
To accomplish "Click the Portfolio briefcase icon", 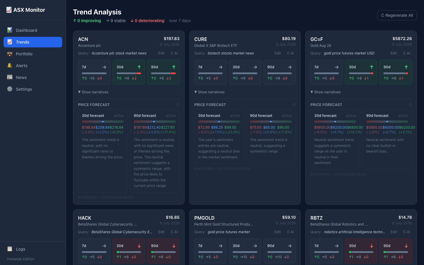I will [10, 54].
